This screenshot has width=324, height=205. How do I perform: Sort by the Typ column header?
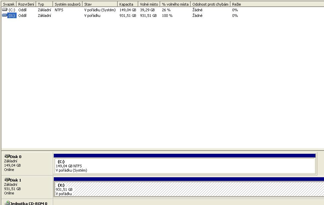(44, 4)
